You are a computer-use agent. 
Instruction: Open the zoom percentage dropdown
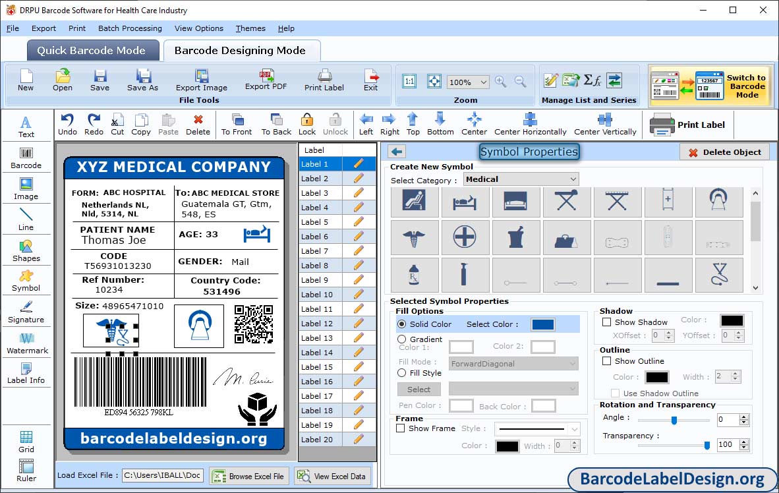[468, 82]
